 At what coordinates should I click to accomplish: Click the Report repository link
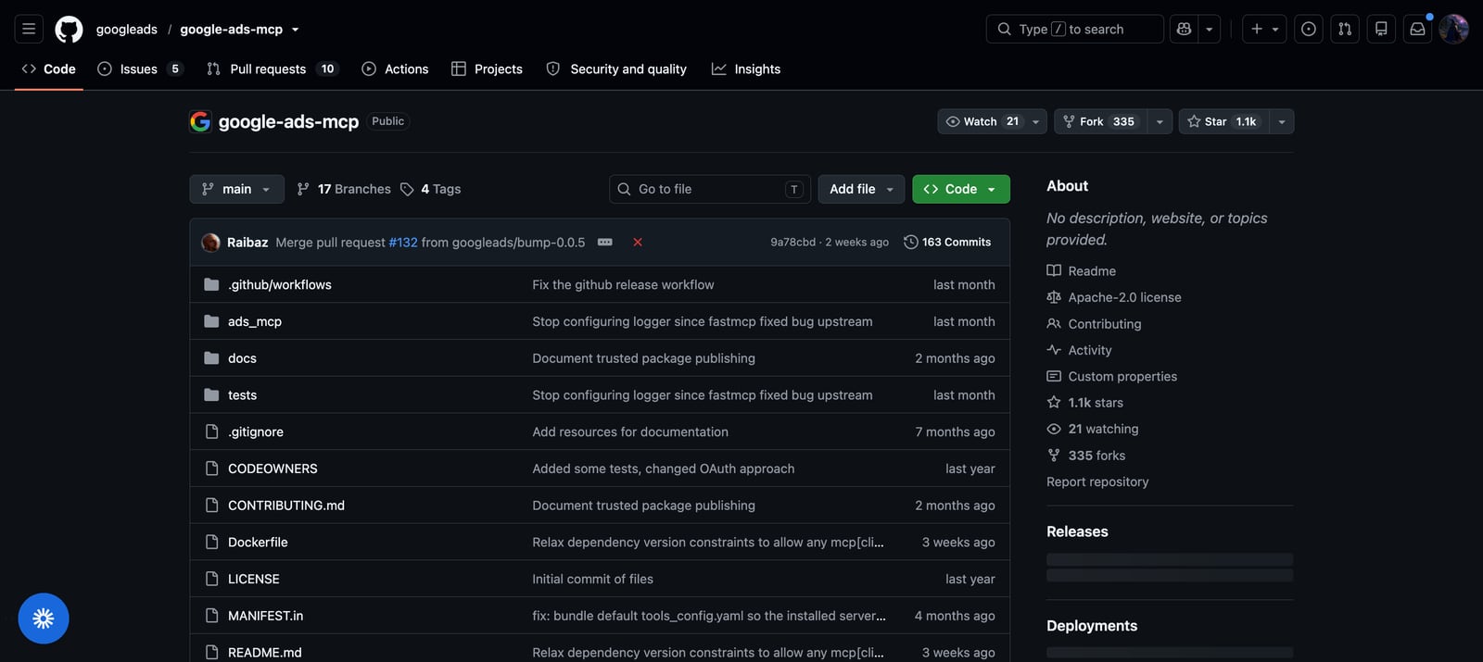pyautogui.click(x=1097, y=481)
